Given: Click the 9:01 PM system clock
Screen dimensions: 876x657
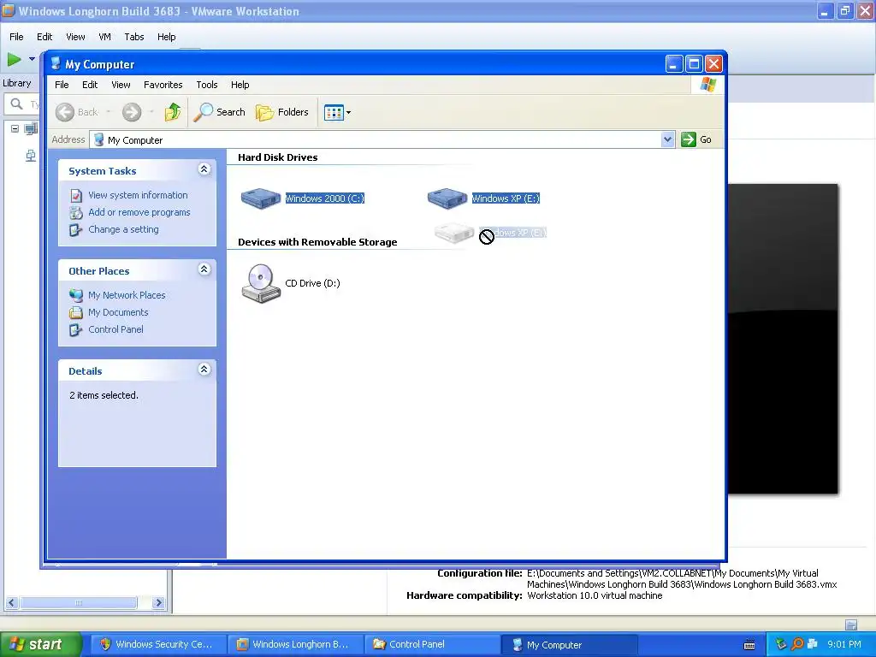Looking at the screenshot, I should click(x=844, y=644).
